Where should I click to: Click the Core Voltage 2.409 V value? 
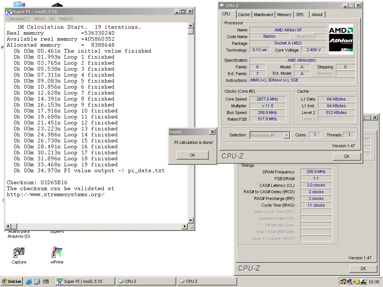[x=313, y=50]
